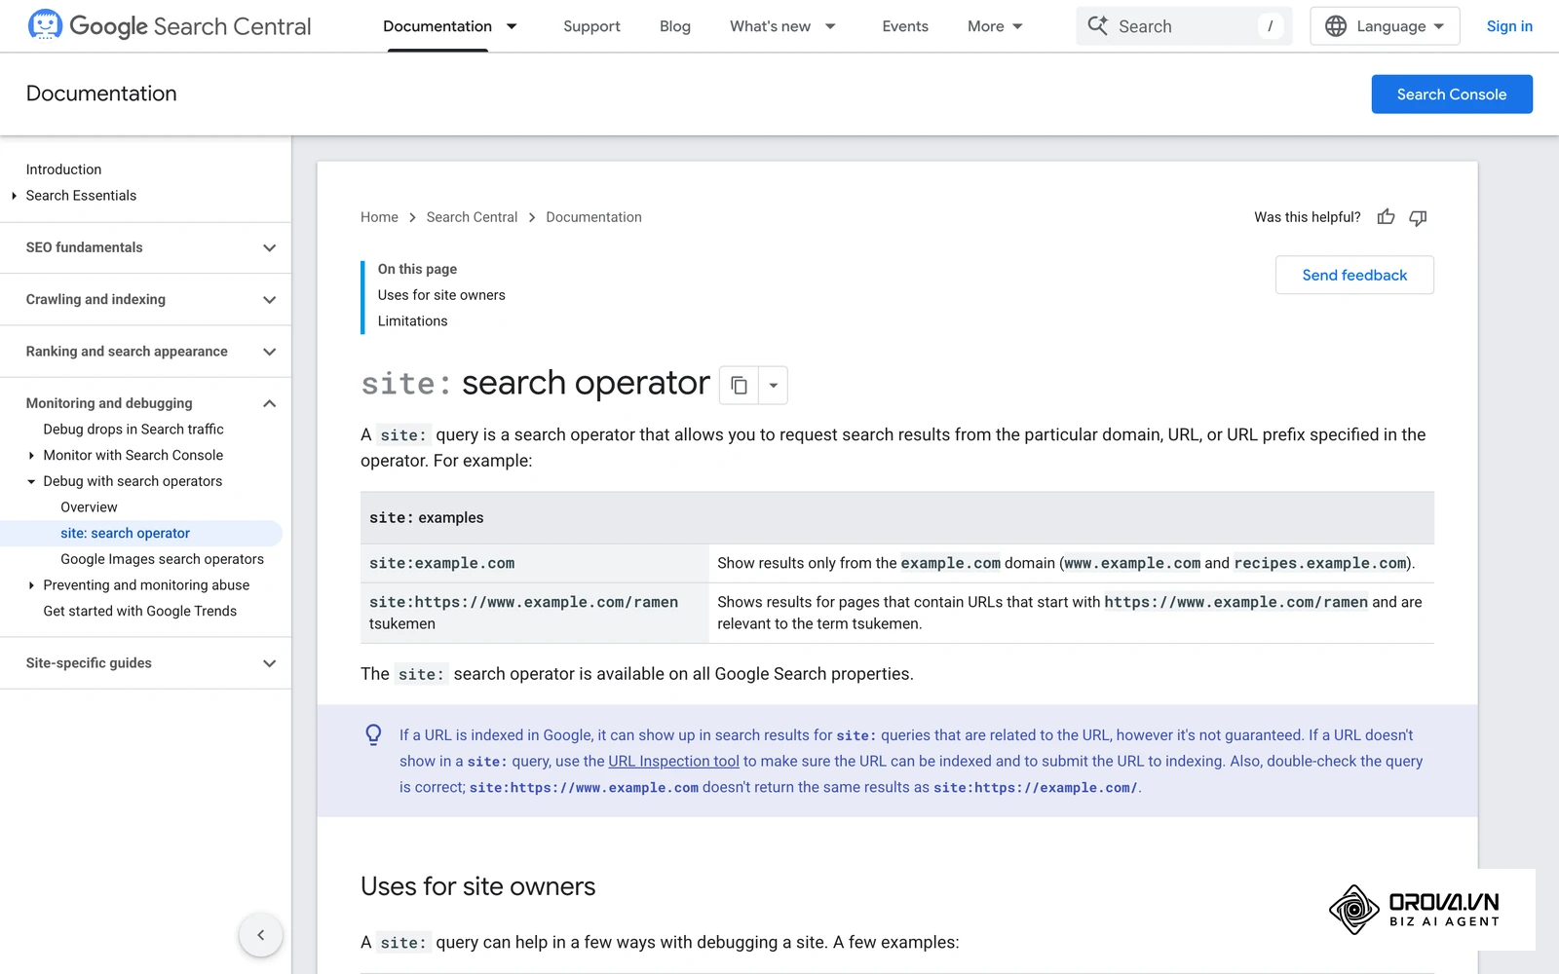Screen dimensions: 1559x974
Task: Click the thumbs up helpful icon
Action: (1386, 217)
